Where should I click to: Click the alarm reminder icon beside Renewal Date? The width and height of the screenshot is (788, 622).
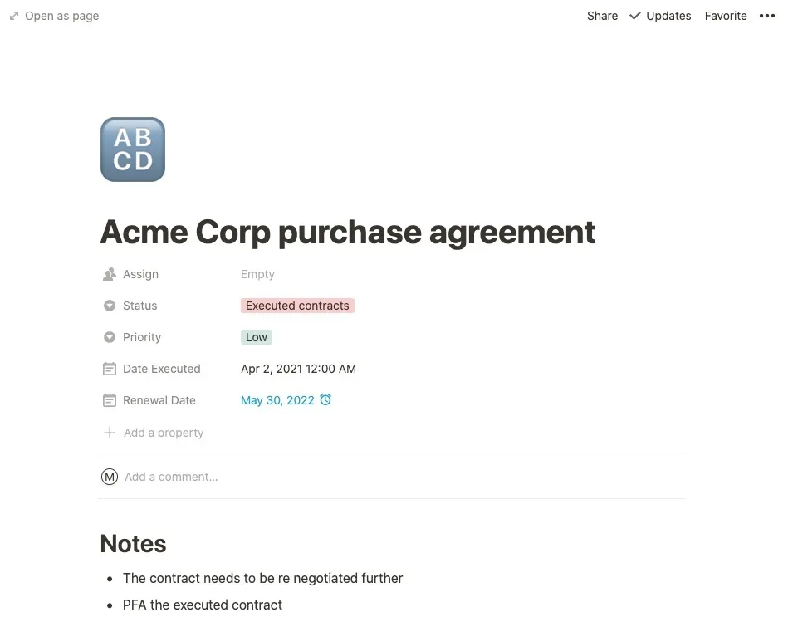coord(325,400)
